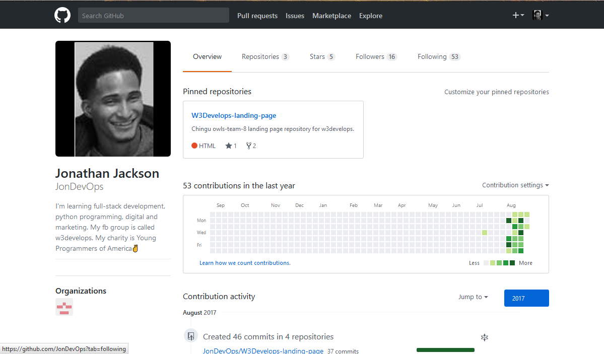Open Learn how we count contributions link
Viewport: 604px width, 354px height.
coord(245,263)
